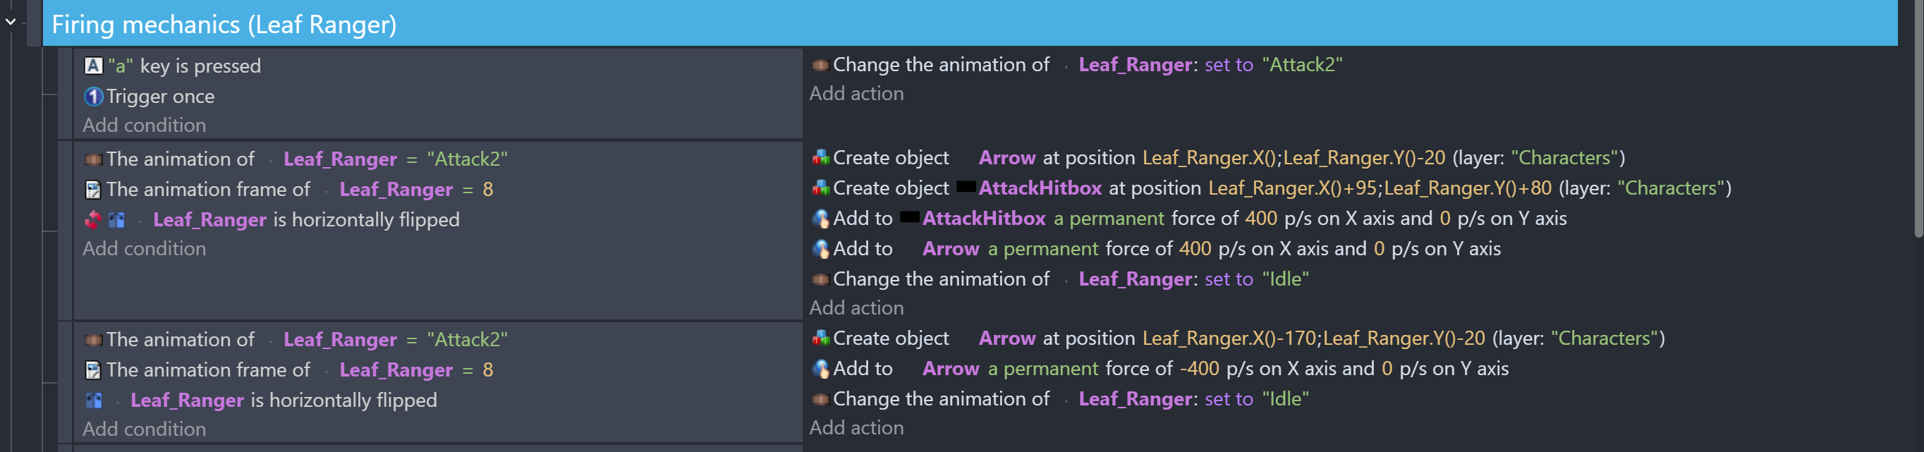
Task: Click Add condition below Trigger once
Action: coord(144,126)
